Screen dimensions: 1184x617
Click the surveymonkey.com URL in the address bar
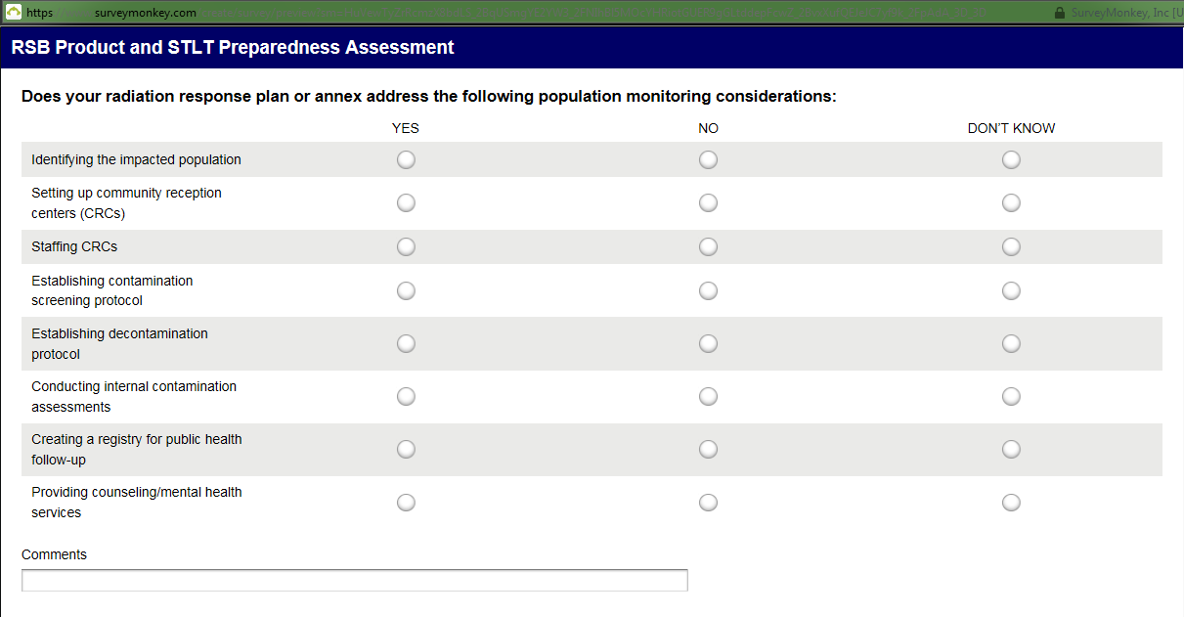pyautogui.click(x=147, y=13)
